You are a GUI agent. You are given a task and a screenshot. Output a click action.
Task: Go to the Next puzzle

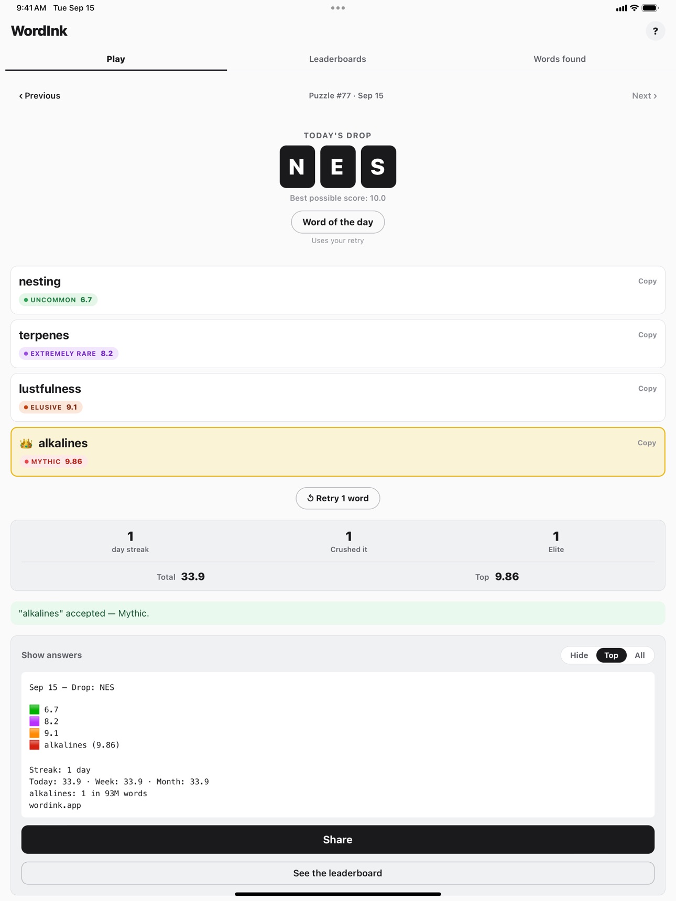644,96
